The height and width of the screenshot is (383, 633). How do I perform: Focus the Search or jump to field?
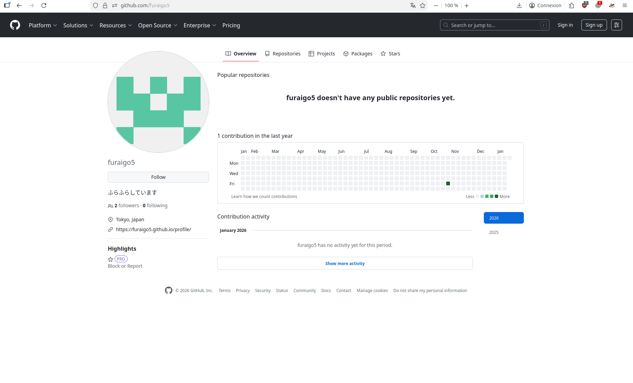(x=494, y=25)
